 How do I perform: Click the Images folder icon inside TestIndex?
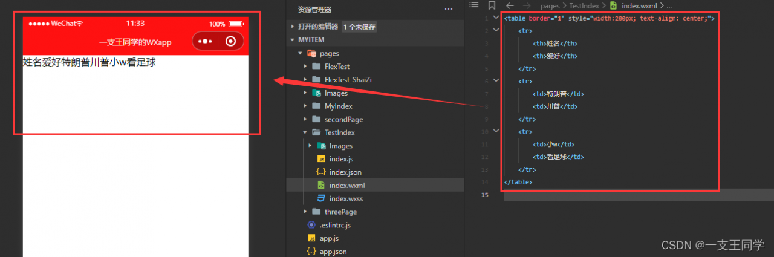tap(321, 146)
